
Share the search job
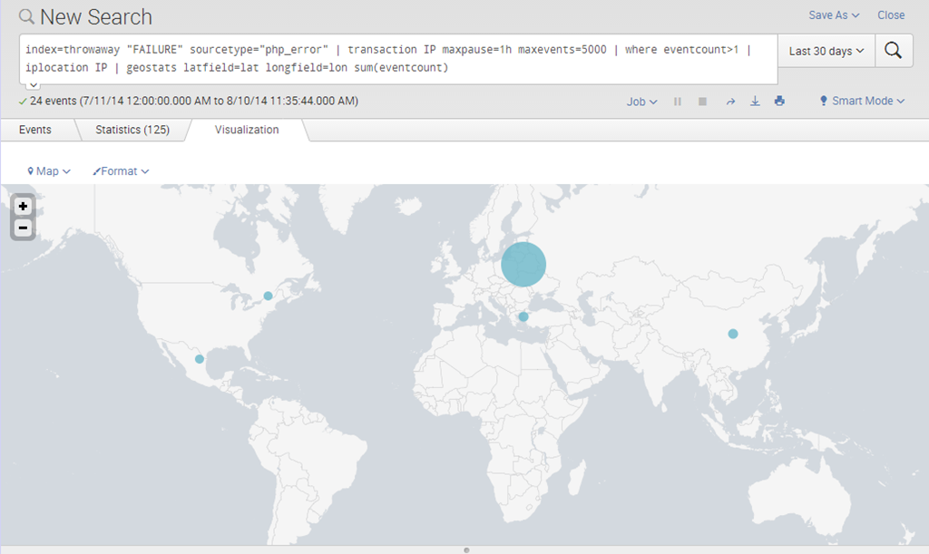click(x=729, y=102)
